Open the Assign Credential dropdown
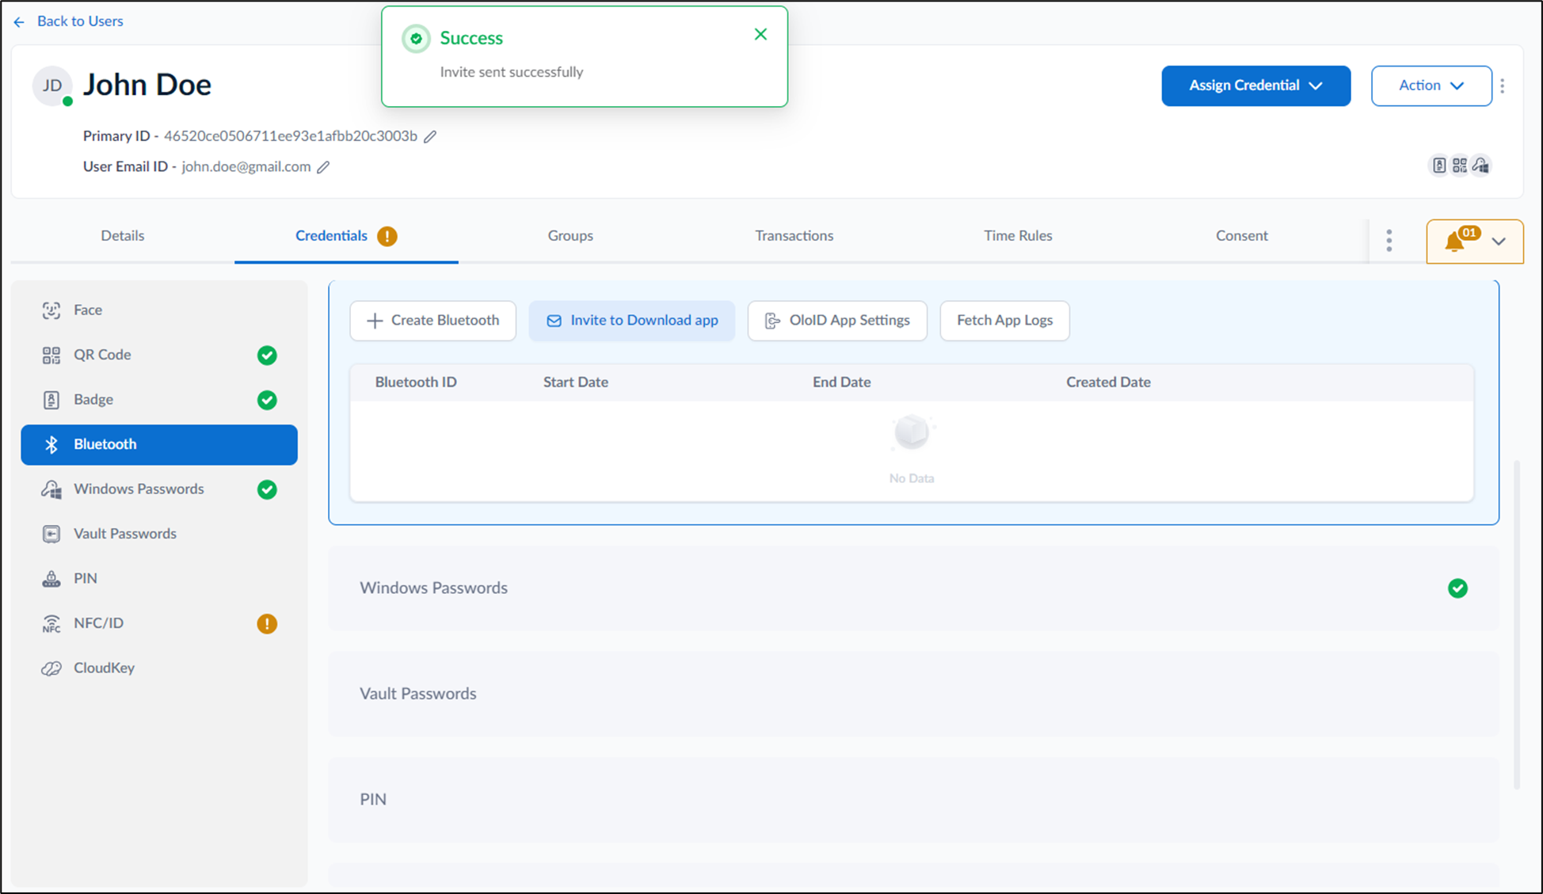This screenshot has height=894, width=1543. pos(1255,86)
